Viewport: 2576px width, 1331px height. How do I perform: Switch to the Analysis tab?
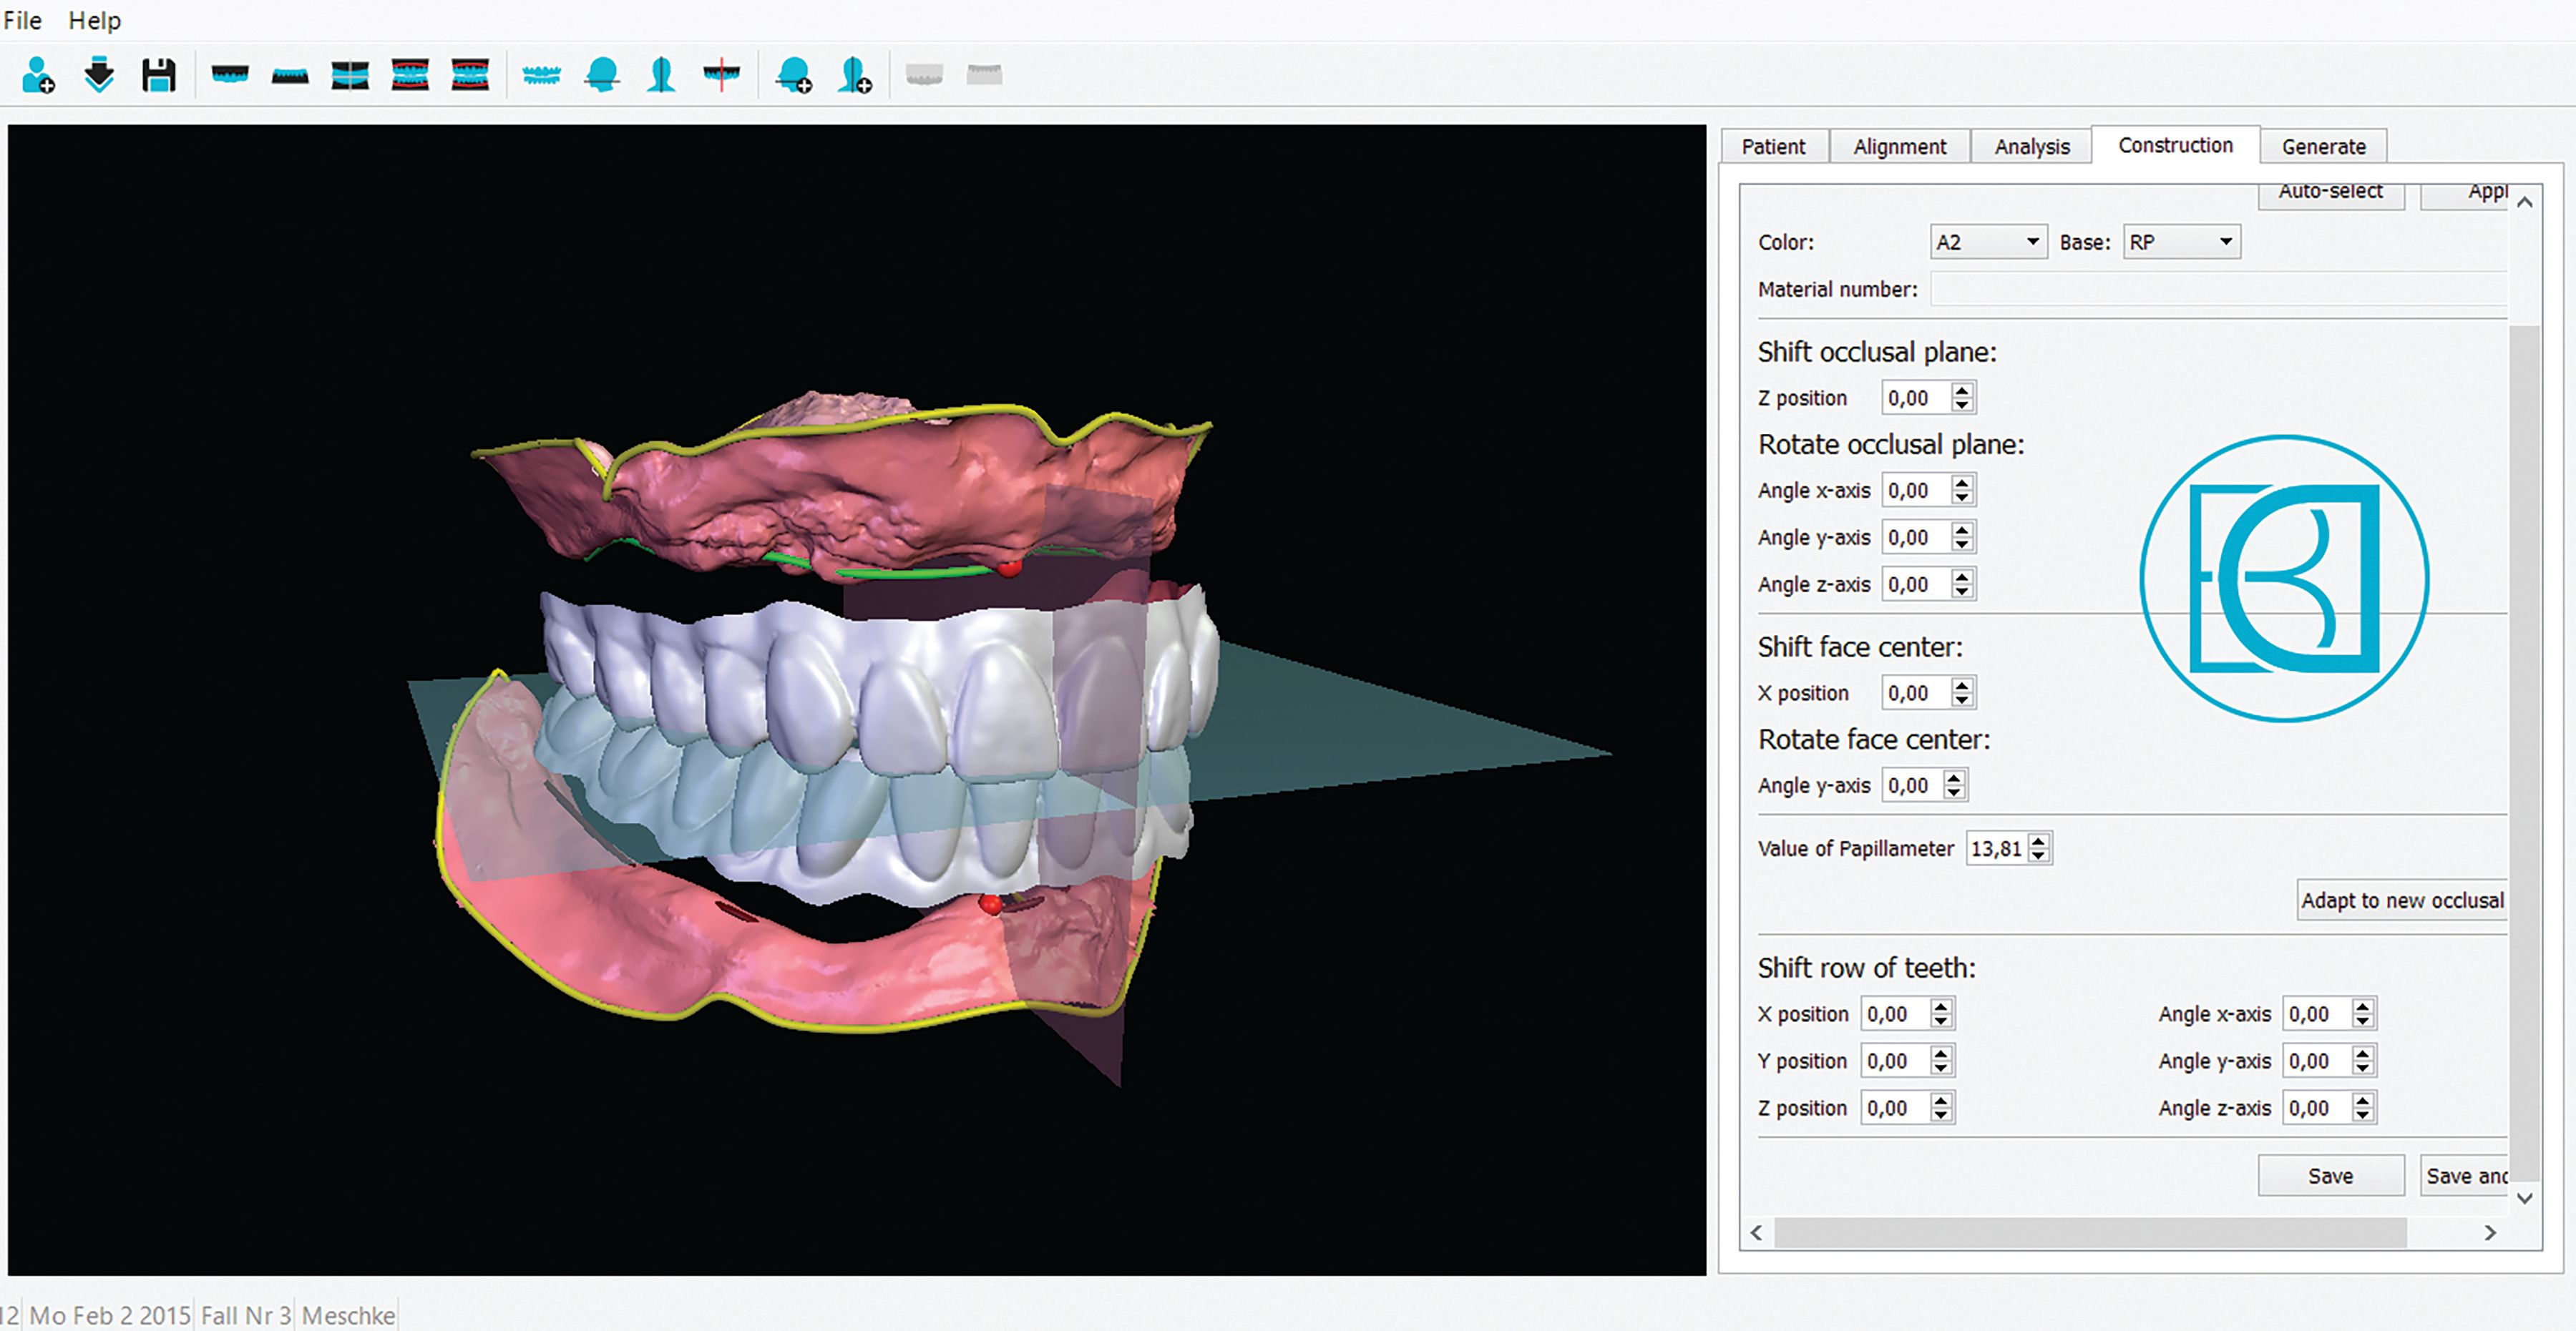[2031, 147]
